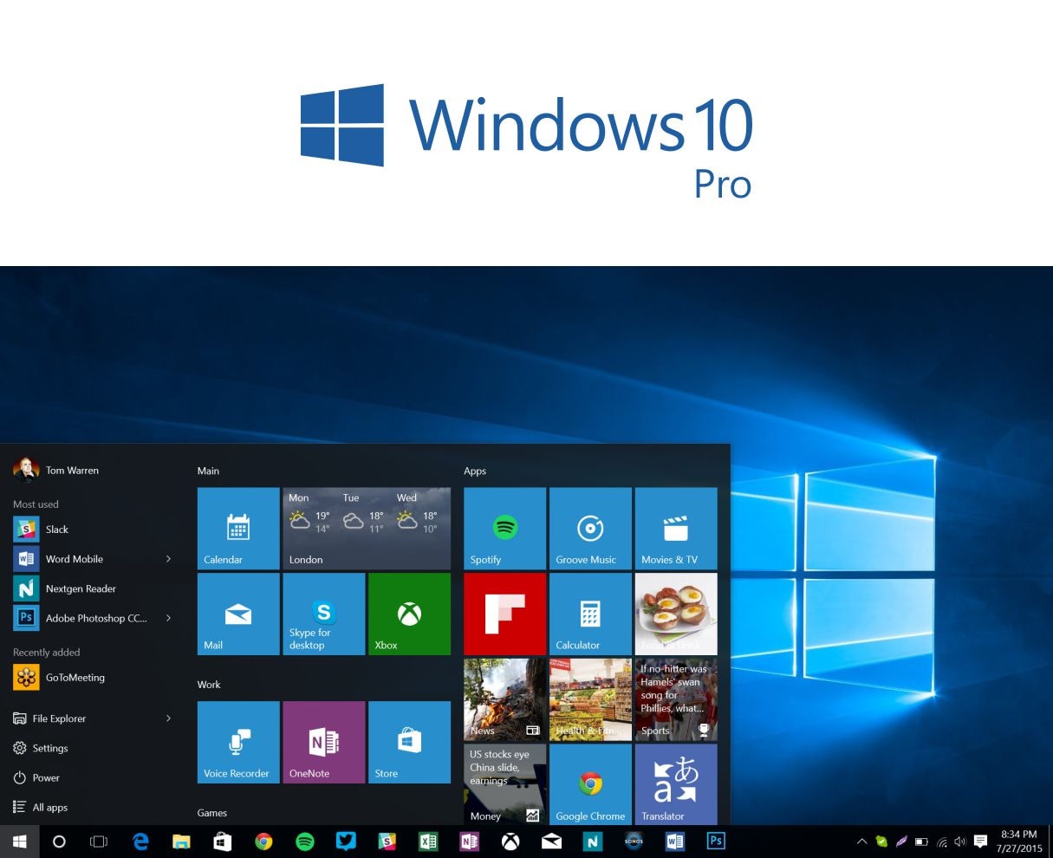The image size is (1053, 858).
Task: Open the Twitter app on the taskbar
Action: pos(346,842)
